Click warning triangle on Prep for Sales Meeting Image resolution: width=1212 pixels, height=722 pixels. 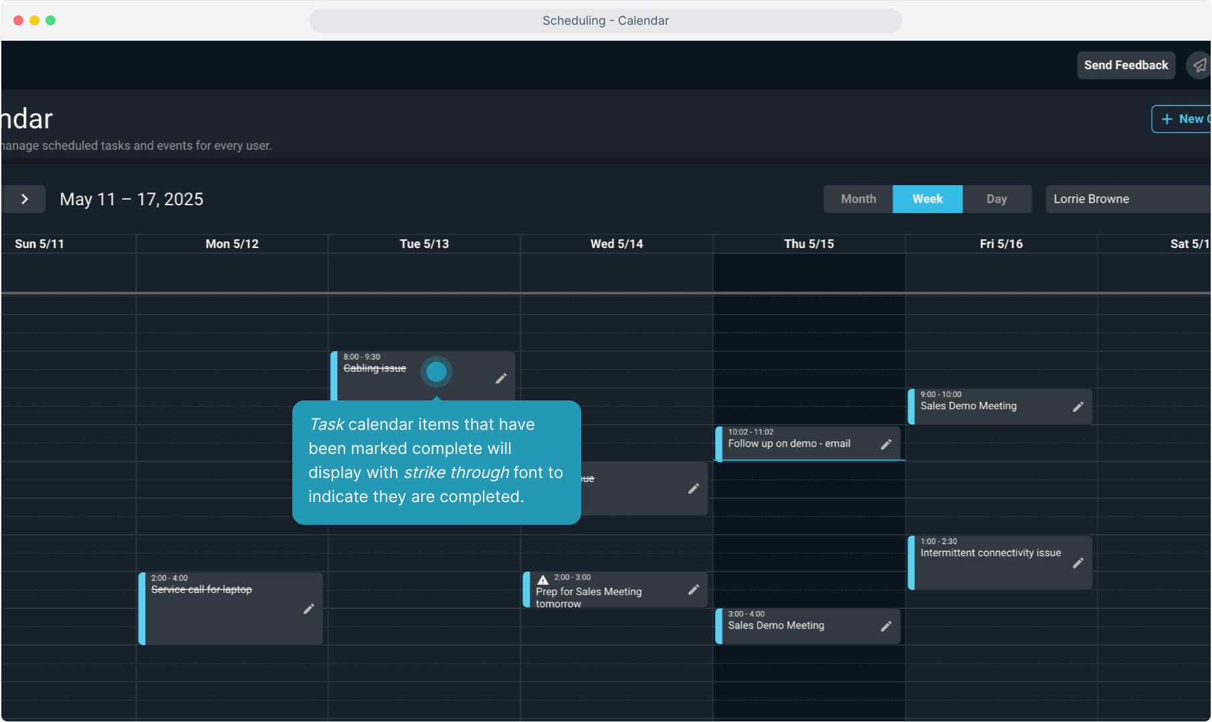(x=543, y=580)
